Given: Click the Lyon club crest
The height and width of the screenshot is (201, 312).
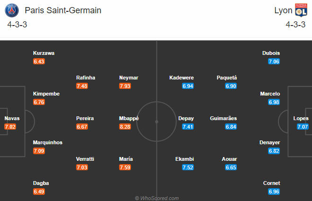Looking at the screenshot, I should pyautogui.click(x=301, y=10).
